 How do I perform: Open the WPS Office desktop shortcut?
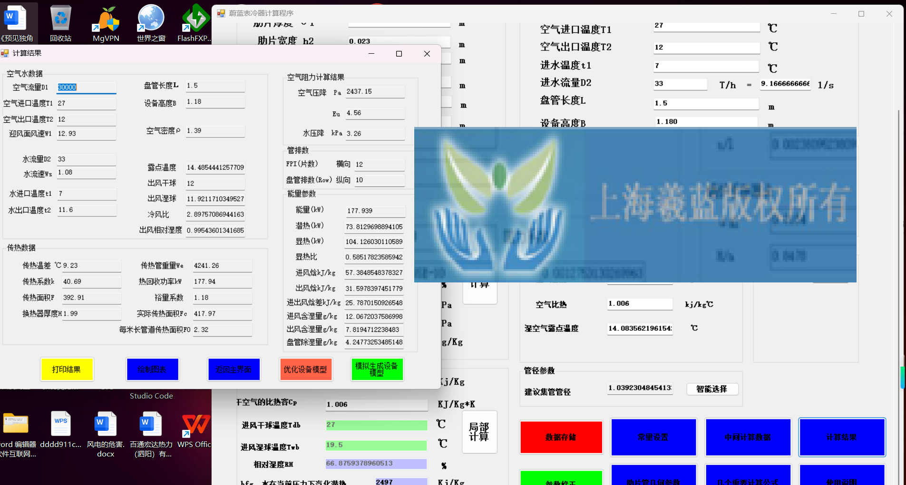point(195,431)
